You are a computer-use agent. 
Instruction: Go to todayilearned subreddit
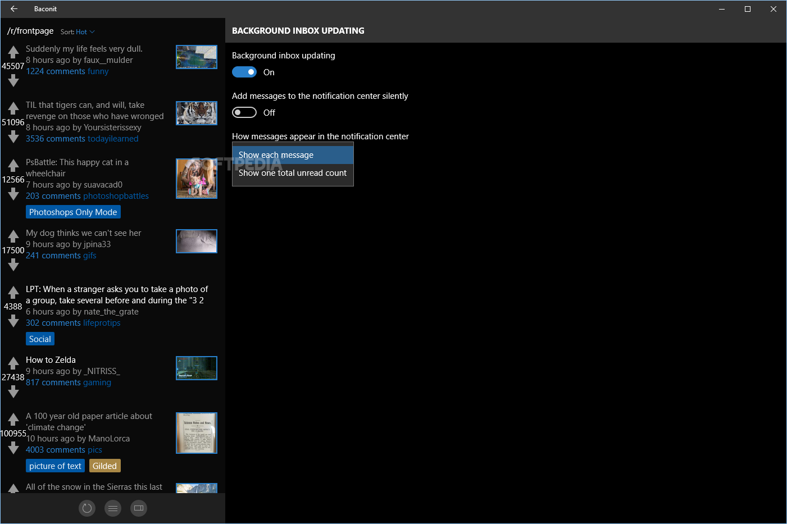(x=113, y=139)
